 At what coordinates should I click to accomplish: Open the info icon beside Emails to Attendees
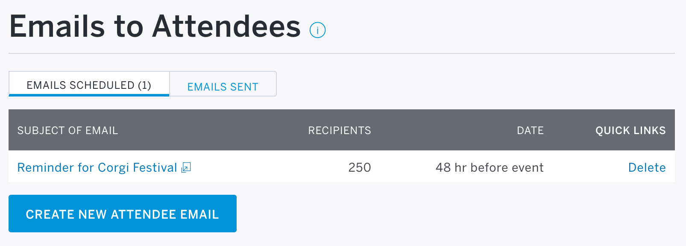coord(317,30)
